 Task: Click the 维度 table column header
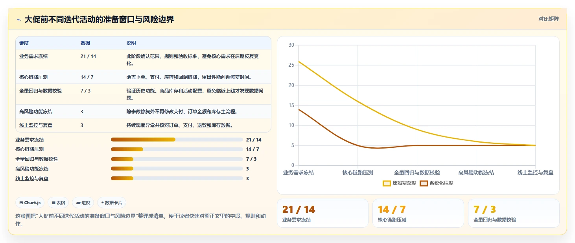[24, 43]
